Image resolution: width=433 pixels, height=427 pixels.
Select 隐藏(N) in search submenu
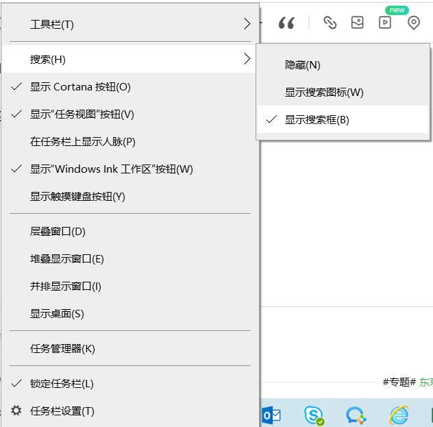coord(343,65)
